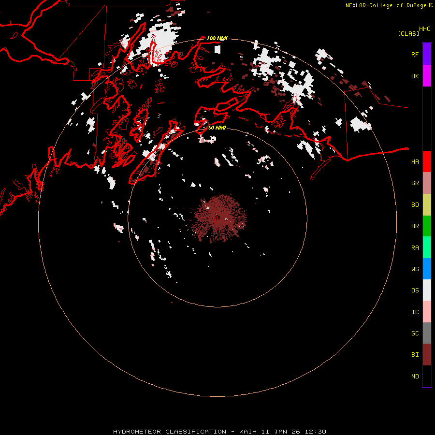The height and width of the screenshot is (435, 435).
Task: Select the IC pink legend swatch
Action: [427, 312]
